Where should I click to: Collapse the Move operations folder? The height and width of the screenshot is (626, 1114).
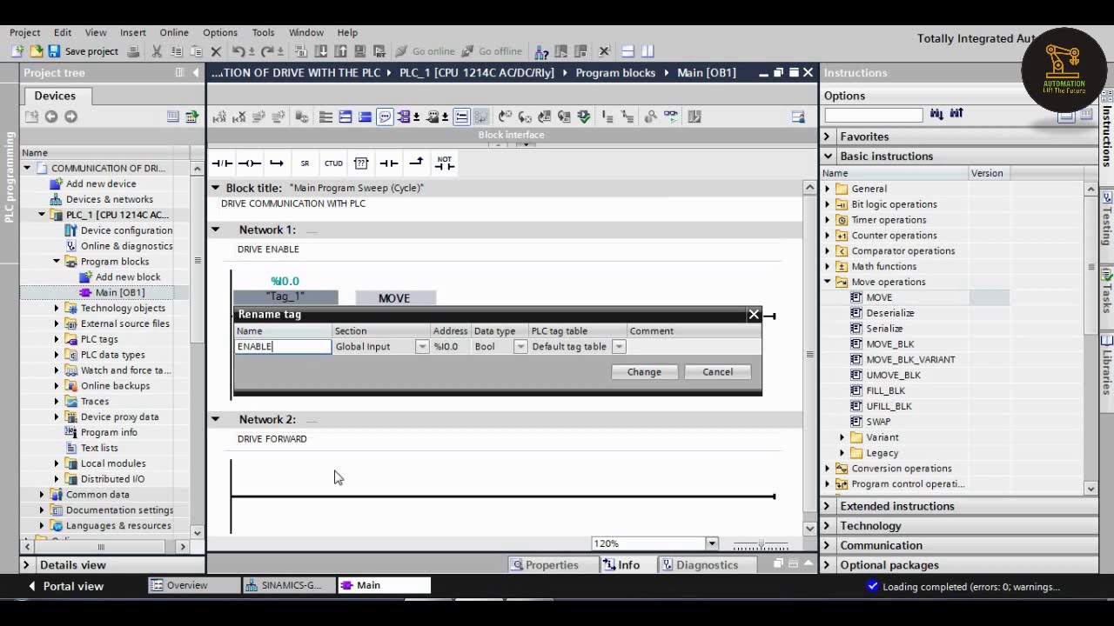(x=828, y=282)
